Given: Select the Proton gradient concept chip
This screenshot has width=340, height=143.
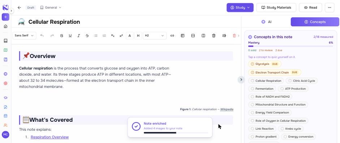Looking at the screenshot, I should (264, 137).
